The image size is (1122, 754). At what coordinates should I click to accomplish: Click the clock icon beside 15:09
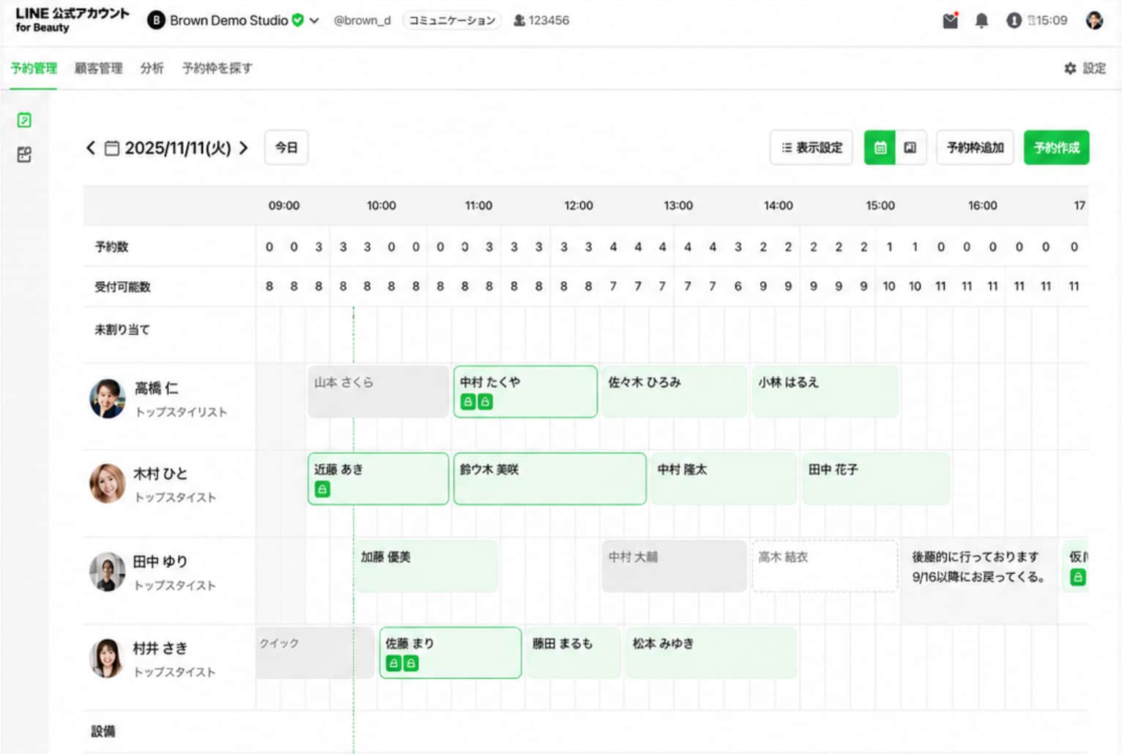click(1014, 20)
